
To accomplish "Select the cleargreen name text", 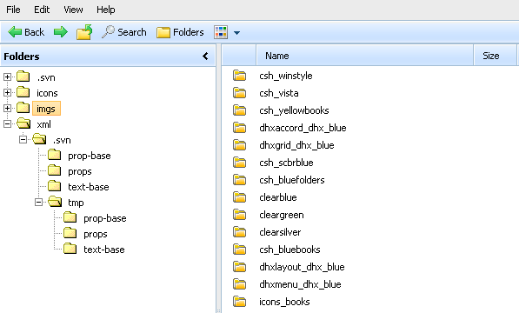I will click(x=282, y=215).
